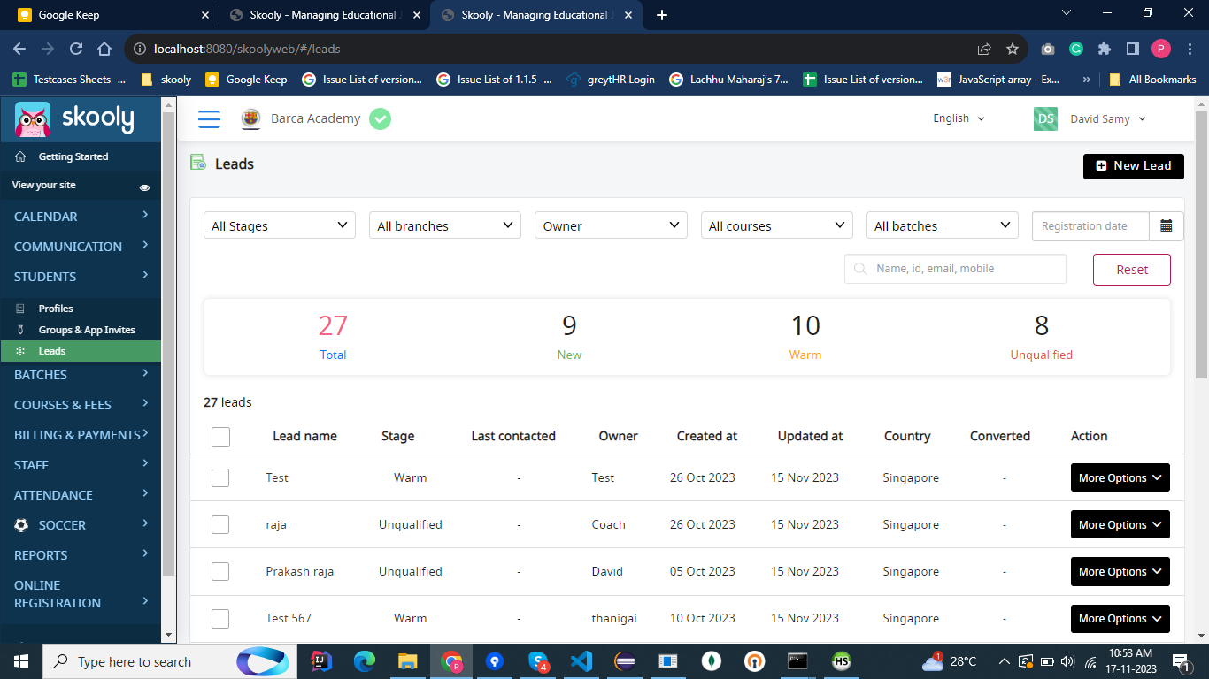Open the All Stages dropdown

(280, 225)
